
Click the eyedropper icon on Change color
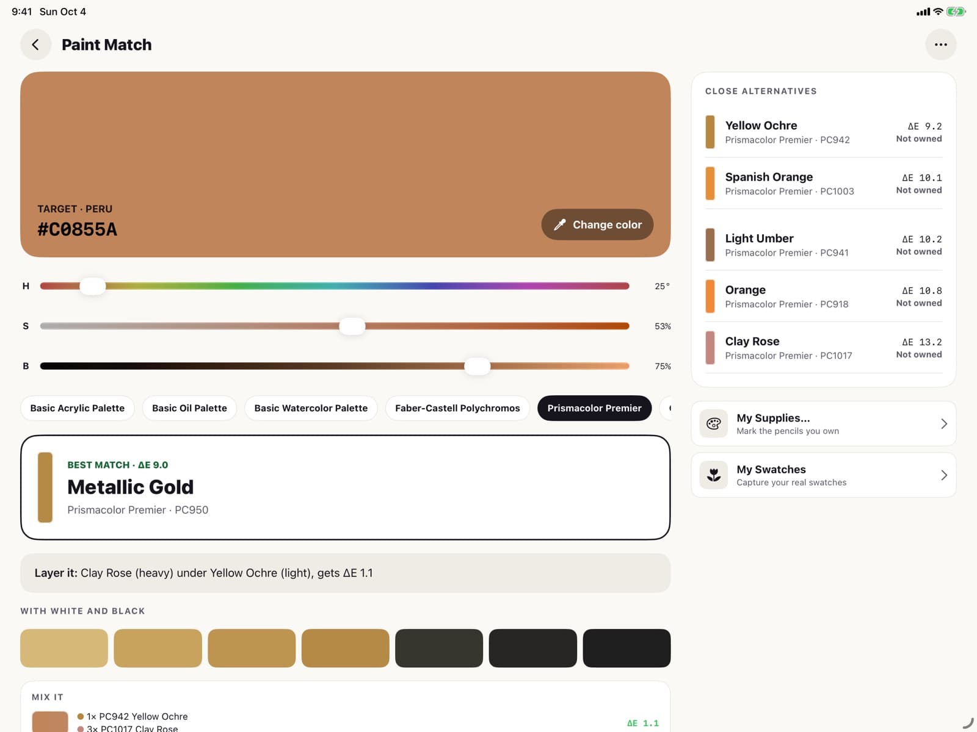pyautogui.click(x=559, y=224)
